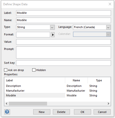The image size is (115, 118).
Task: Click String type cell of Manufacturier row
Action: tap(93, 91)
